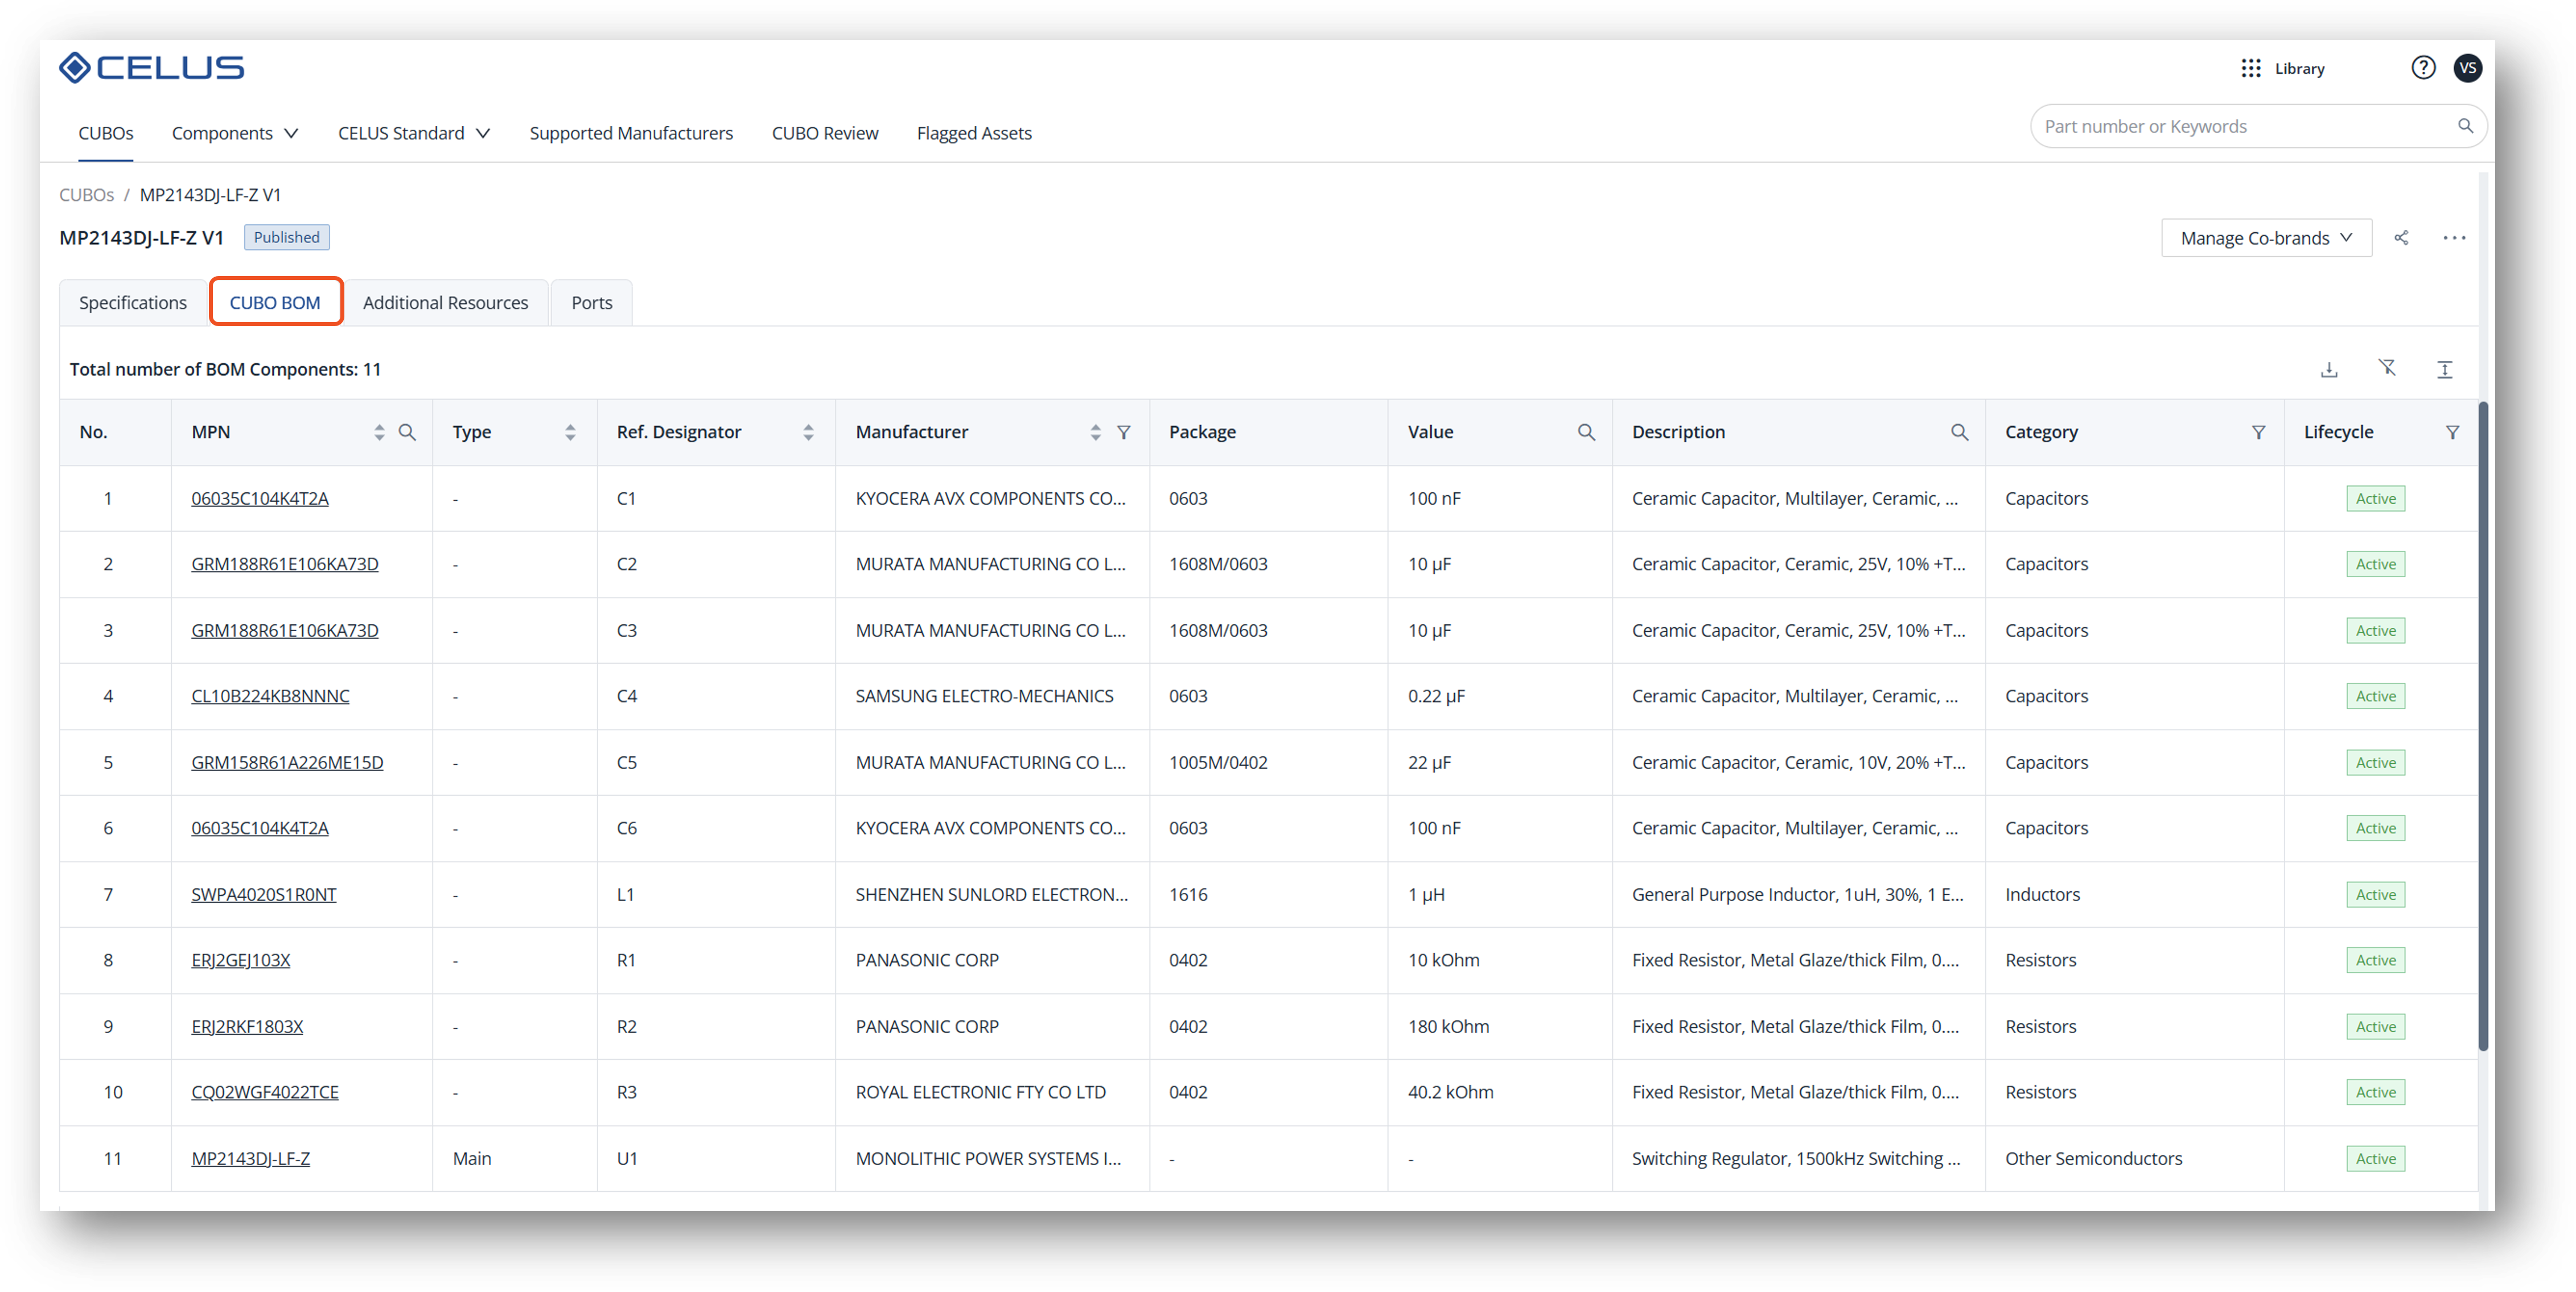Open the share icon next to Manage Co-brands

tap(2401, 238)
